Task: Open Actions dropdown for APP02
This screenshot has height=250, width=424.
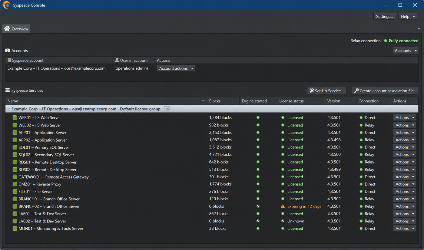Action: click(x=404, y=140)
